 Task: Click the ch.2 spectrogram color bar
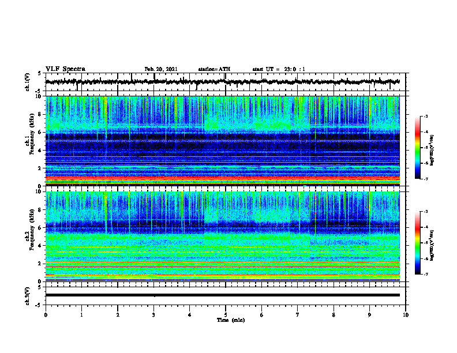coord(417,243)
